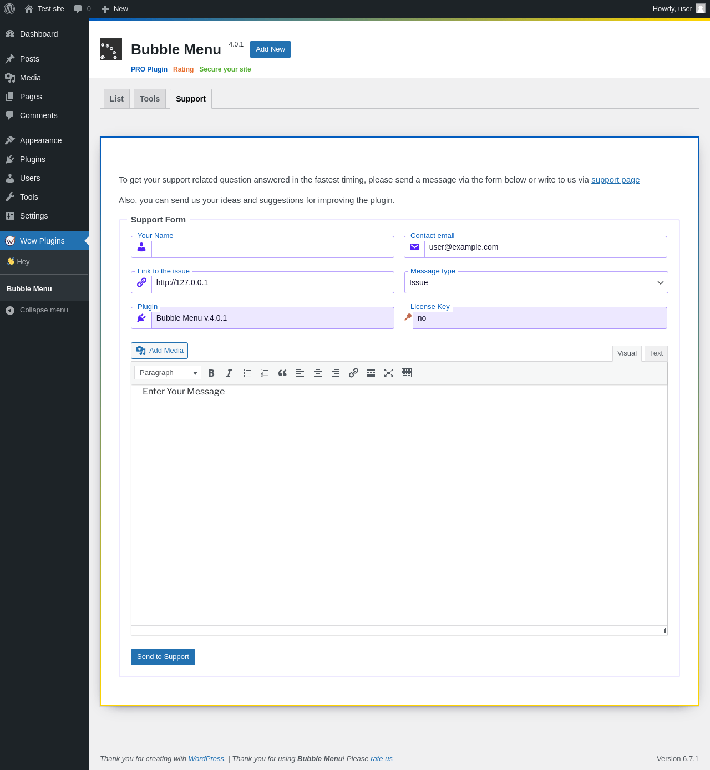Open the PRO Plugin link
Screen dimensions: 710x770
pyautogui.click(x=149, y=69)
